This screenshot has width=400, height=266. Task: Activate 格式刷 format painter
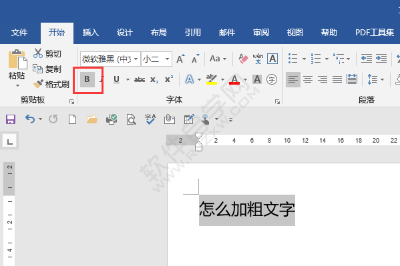[51, 84]
